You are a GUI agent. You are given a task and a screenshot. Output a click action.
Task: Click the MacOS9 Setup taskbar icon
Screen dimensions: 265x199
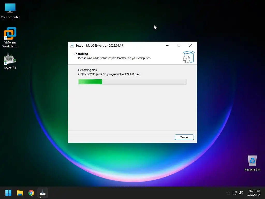43,193
